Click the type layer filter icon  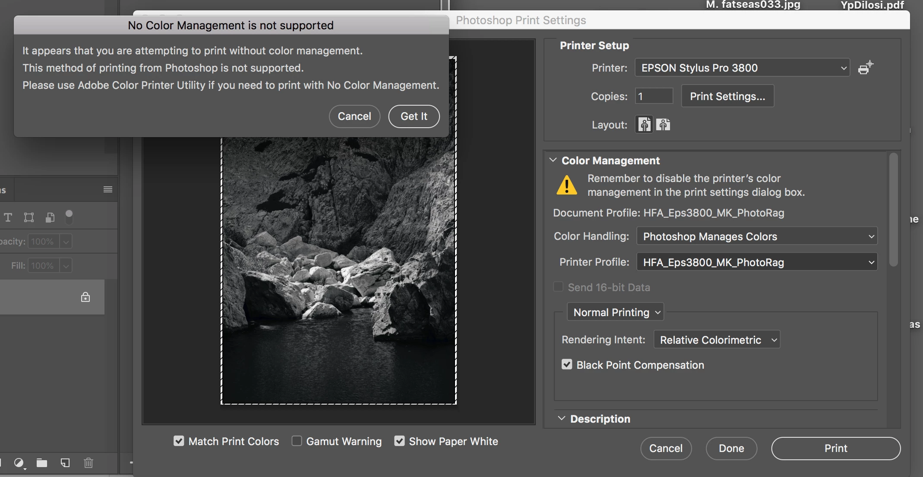[x=8, y=217]
